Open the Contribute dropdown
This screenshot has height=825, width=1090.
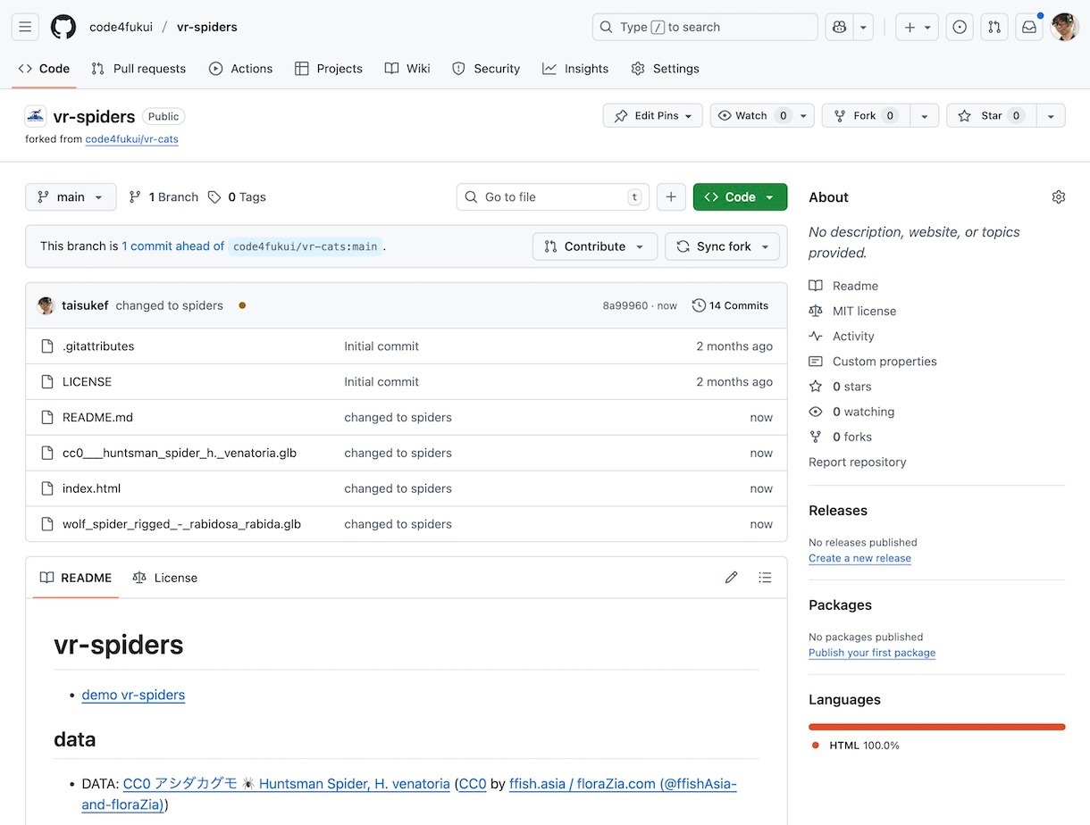595,246
